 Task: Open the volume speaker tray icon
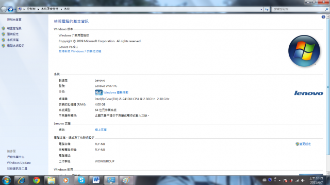[x=303, y=180]
